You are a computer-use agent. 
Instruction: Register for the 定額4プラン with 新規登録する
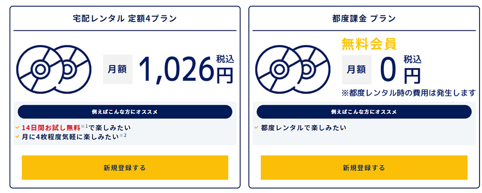point(125,167)
